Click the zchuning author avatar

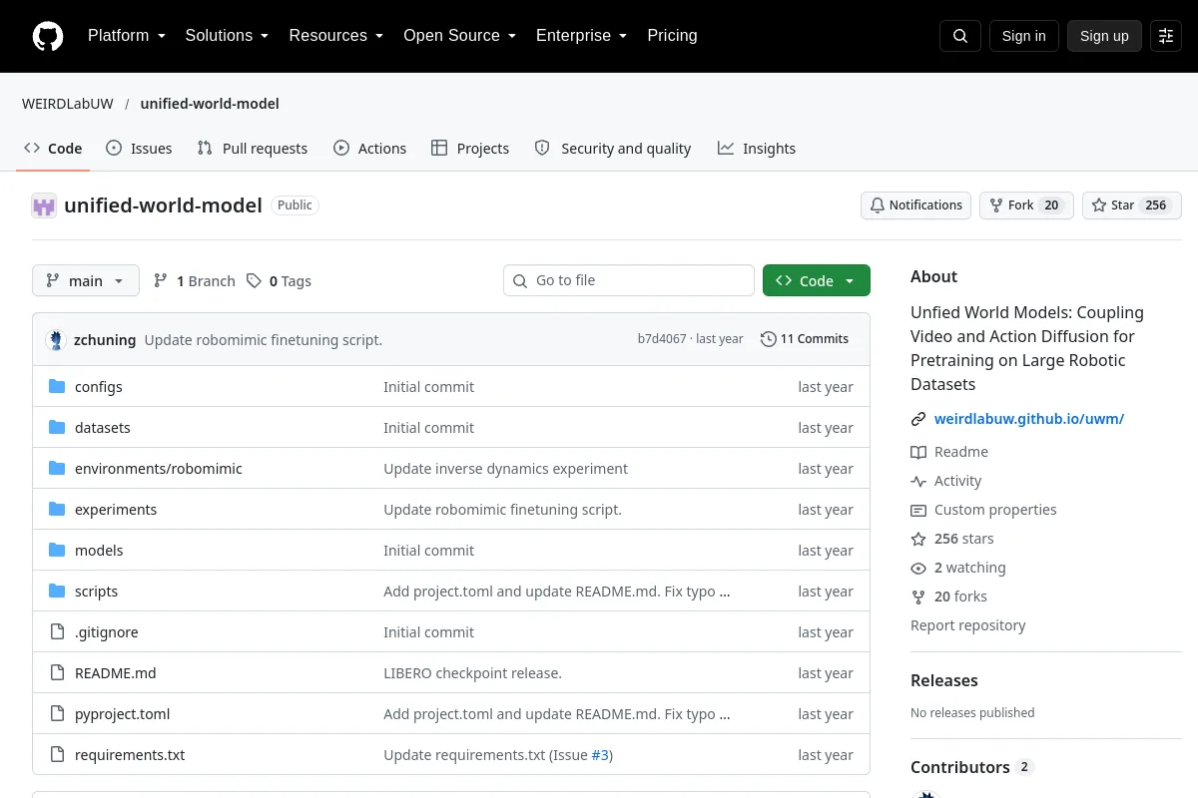[x=56, y=339]
